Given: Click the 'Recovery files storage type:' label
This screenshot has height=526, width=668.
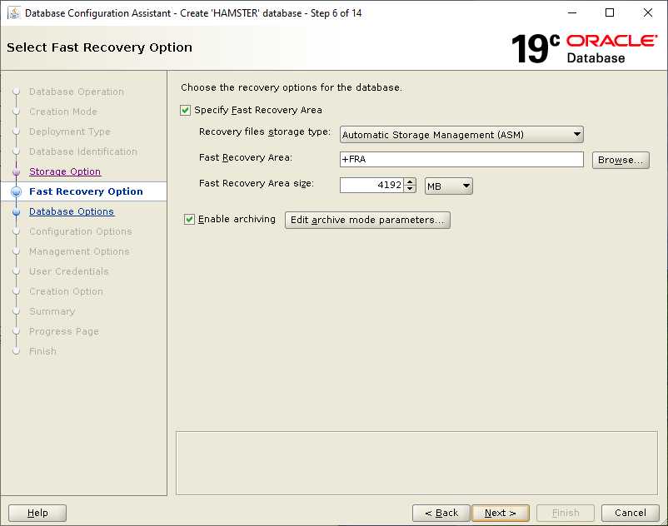Looking at the screenshot, I should [x=265, y=132].
